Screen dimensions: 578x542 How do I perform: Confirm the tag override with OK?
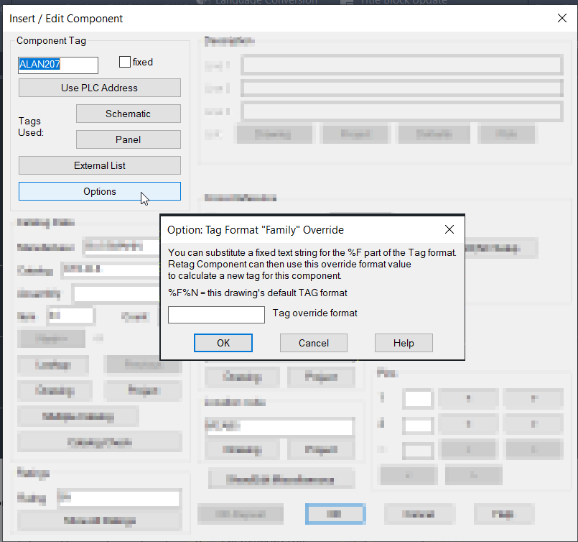(x=223, y=343)
